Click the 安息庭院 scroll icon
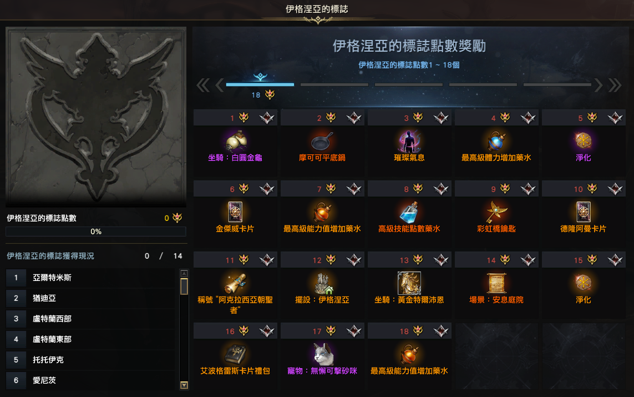The height and width of the screenshot is (397, 634). point(496,283)
